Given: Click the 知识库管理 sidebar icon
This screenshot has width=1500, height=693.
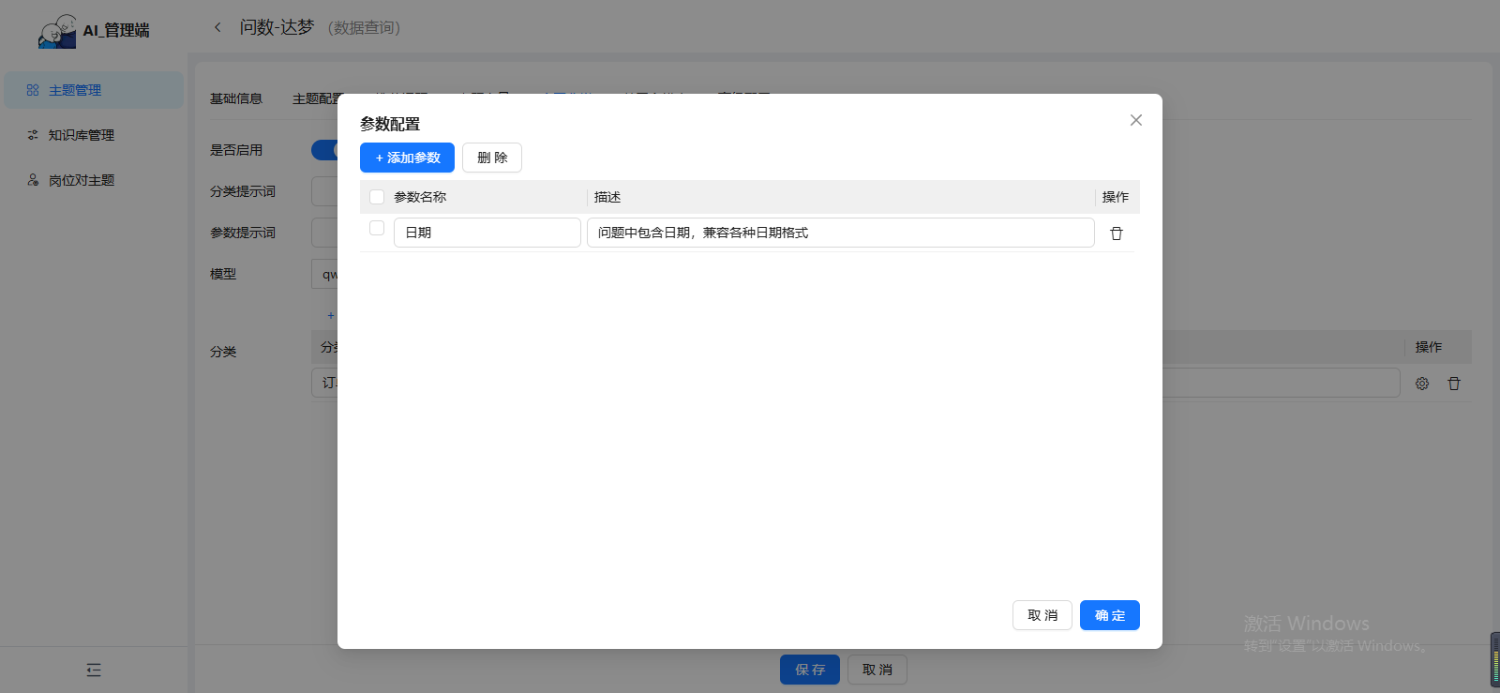Looking at the screenshot, I should 33,135.
